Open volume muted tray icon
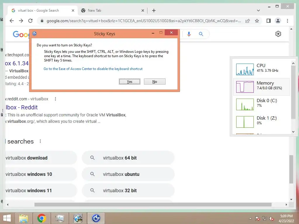 [x=272, y=218]
